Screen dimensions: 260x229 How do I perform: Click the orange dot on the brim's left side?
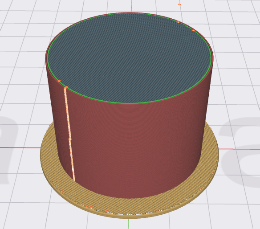click(62, 192)
